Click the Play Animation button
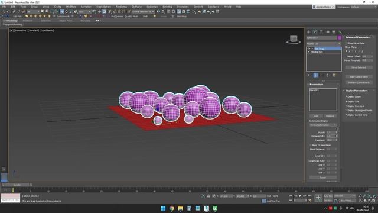This screenshot has width=378, height=213. coord(300,196)
